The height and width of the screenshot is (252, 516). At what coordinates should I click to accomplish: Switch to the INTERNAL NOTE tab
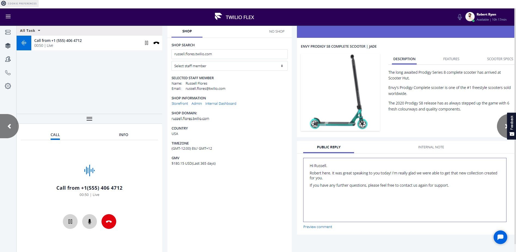click(x=431, y=147)
